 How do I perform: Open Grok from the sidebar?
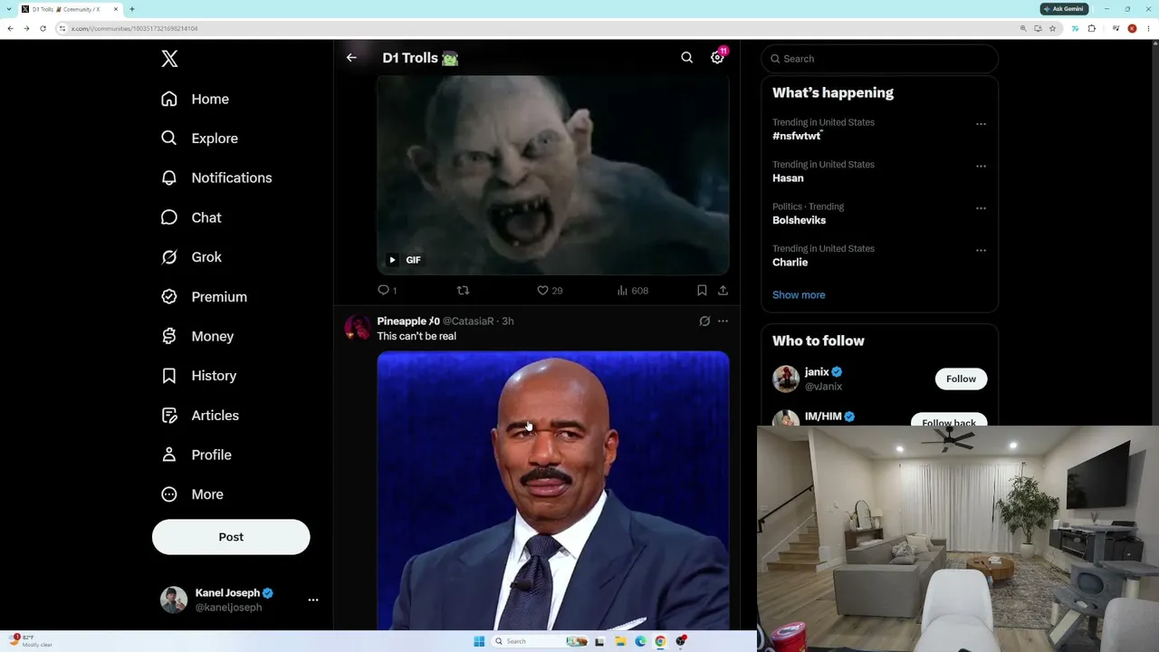[x=191, y=257]
